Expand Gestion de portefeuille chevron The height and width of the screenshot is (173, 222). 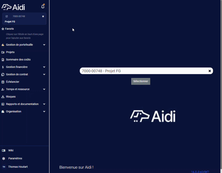(44, 45)
